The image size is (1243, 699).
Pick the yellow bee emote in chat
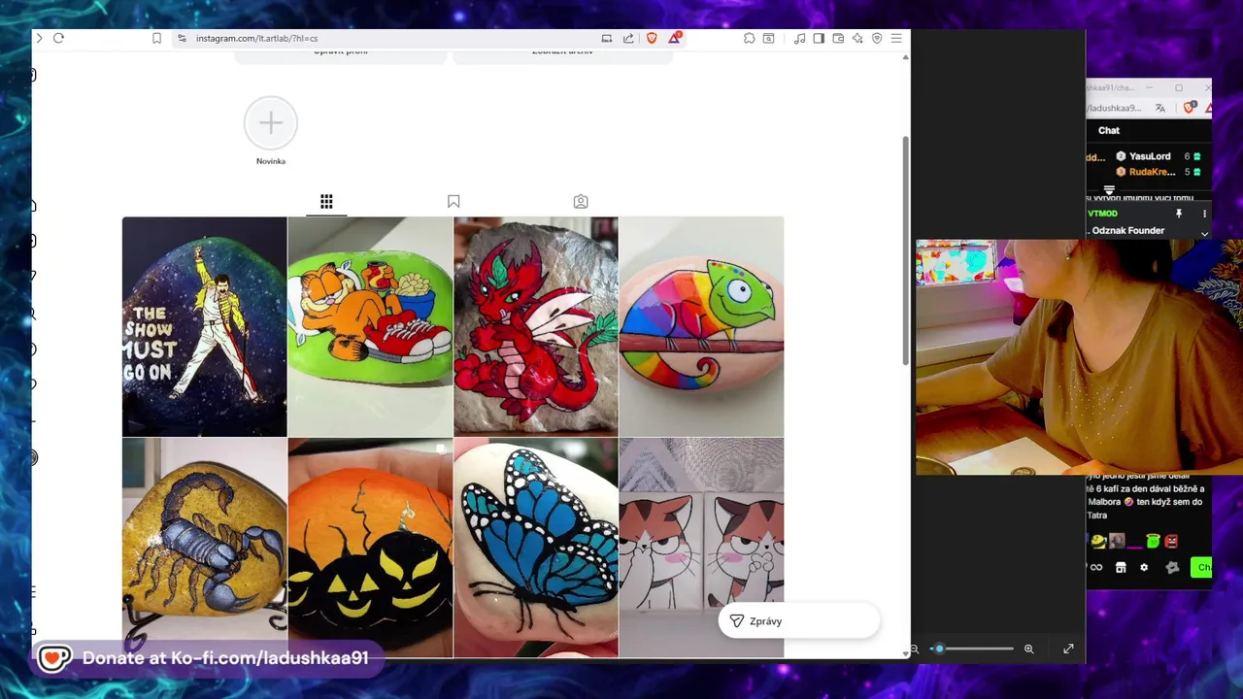click(x=1098, y=541)
